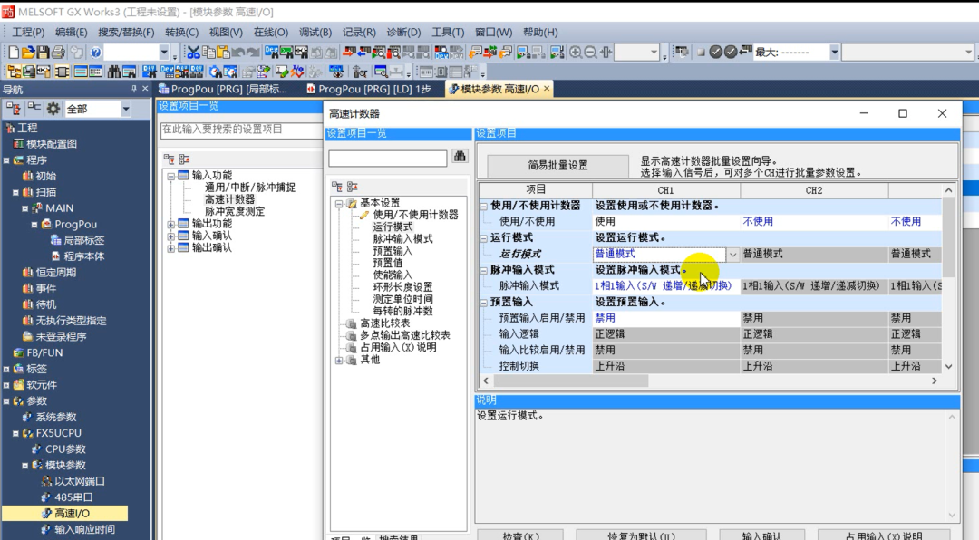Open the 最大 dropdown in toolbar
This screenshot has width=979, height=540.
coord(834,53)
